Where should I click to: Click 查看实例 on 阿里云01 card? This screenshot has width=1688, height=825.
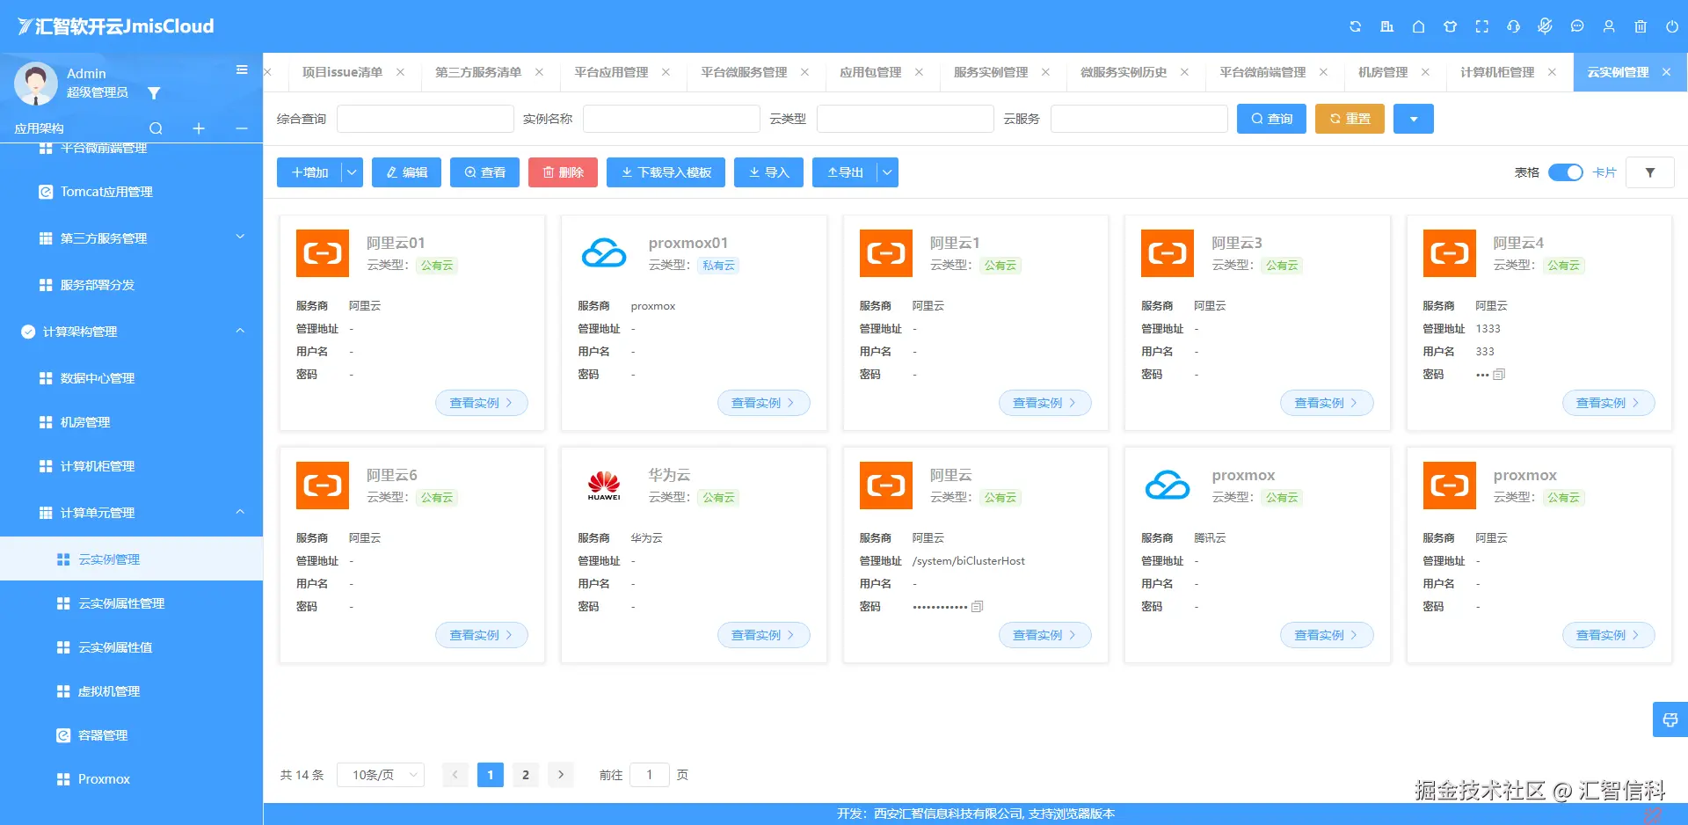click(x=482, y=403)
